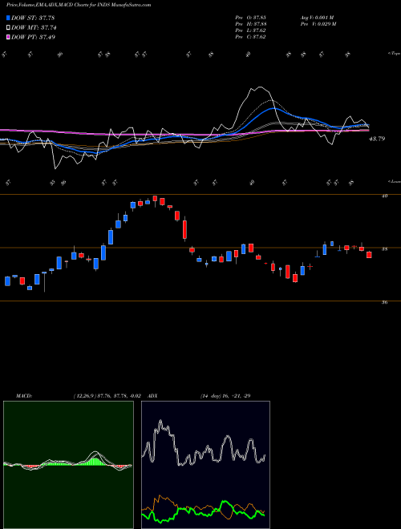
Task: Click the 'MACD:' panel heading
Action: [x=23, y=396]
